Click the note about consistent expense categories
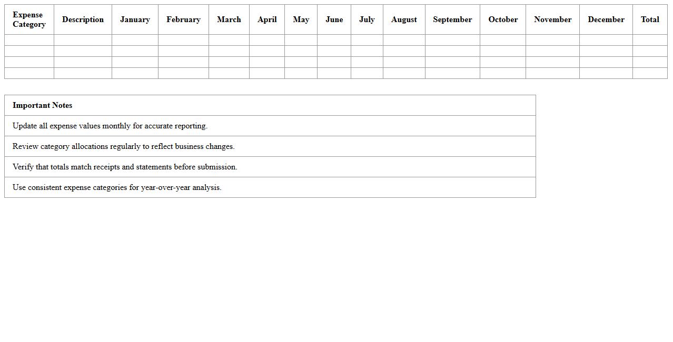 (x=117, y=187)
